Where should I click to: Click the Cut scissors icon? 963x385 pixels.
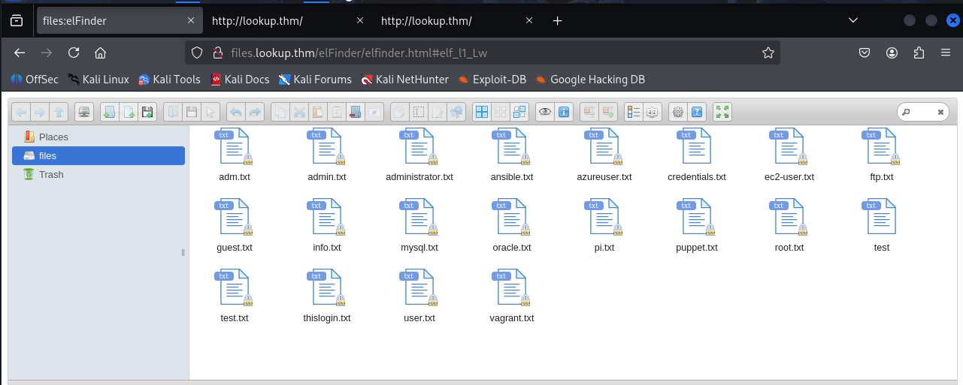pos(298,113)
